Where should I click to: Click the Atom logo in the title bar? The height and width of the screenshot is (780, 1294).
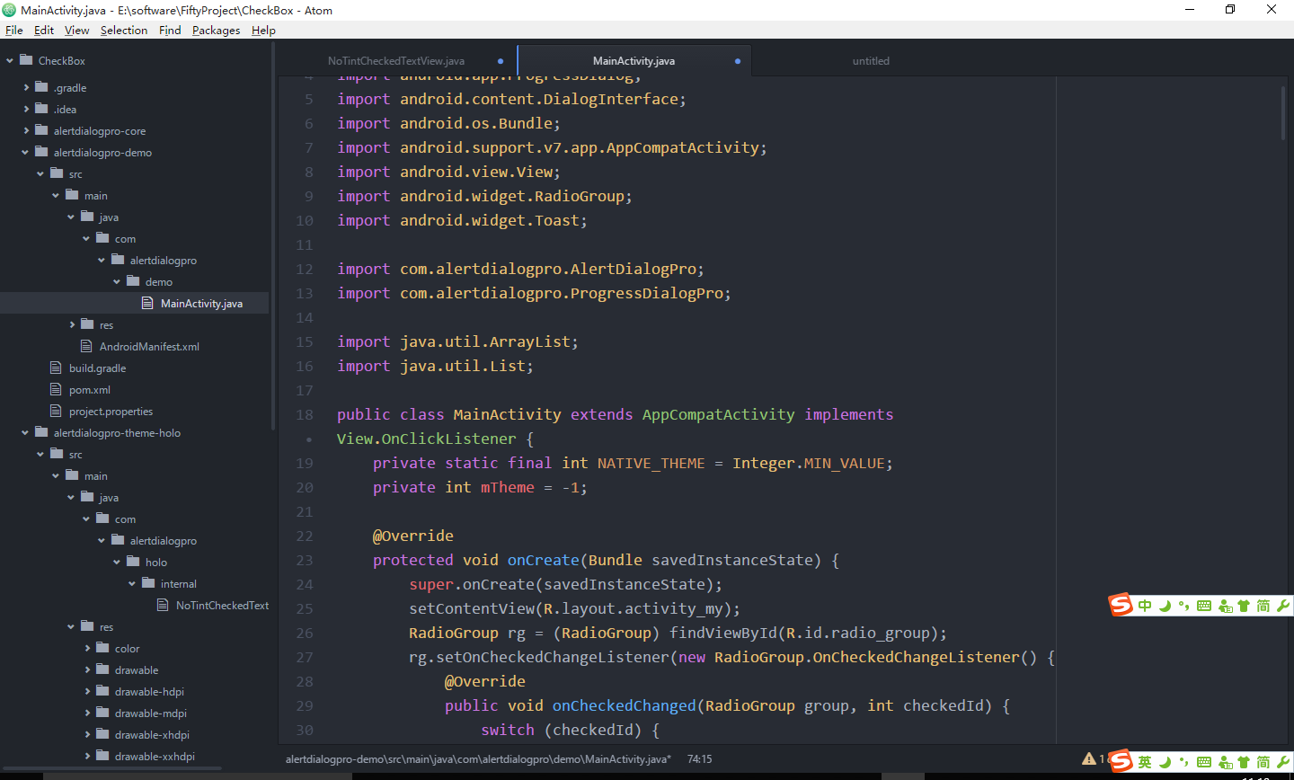click(9, 10)
